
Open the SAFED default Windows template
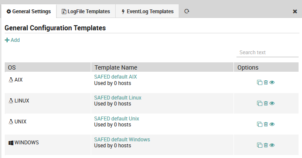[122, 139]
